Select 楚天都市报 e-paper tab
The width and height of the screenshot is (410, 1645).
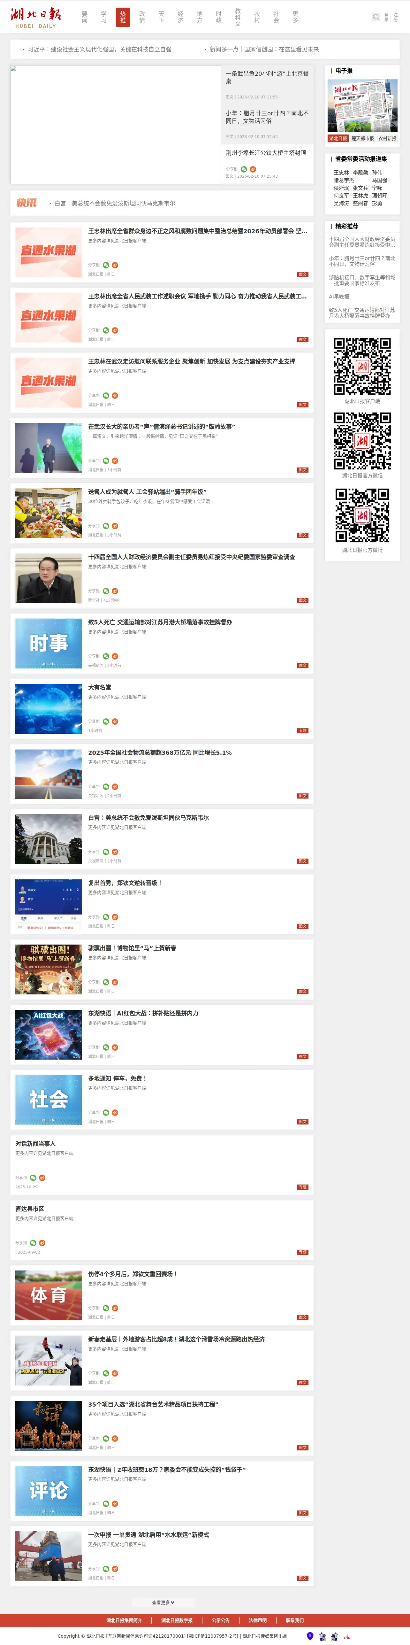(x=362, y=138)
